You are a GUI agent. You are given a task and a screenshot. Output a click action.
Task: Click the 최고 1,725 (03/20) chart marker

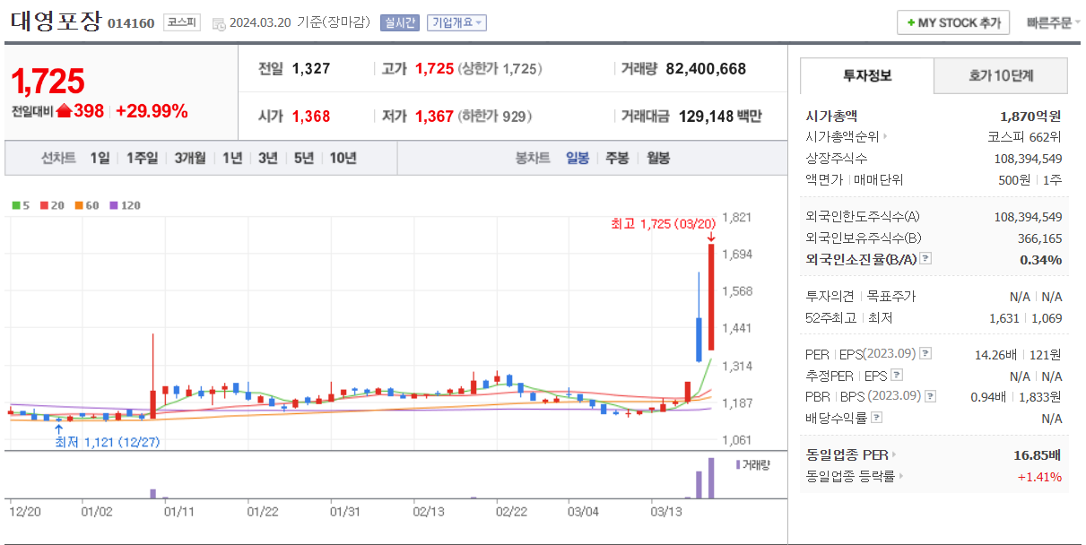tap(665, 223)
